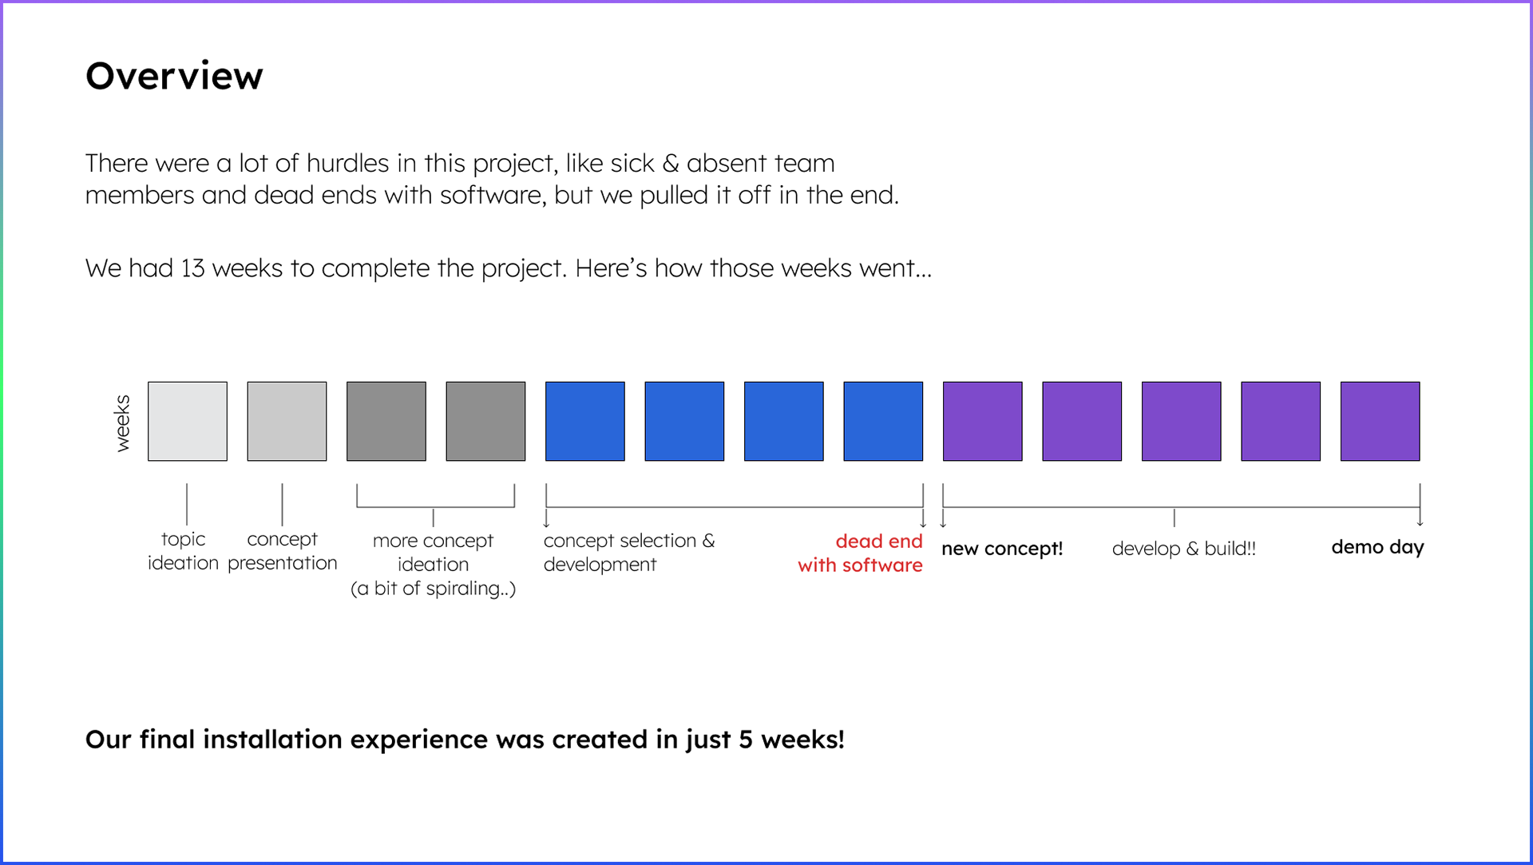Select the red 'dead end with software' label
Image resolution: width=1533 pixels, height=865 pixels.
coord(861,553)
